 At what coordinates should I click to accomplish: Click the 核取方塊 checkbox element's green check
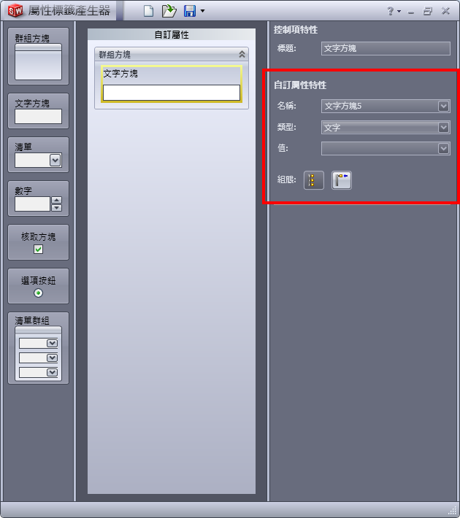pyautogui.click(x=39, y=249)
